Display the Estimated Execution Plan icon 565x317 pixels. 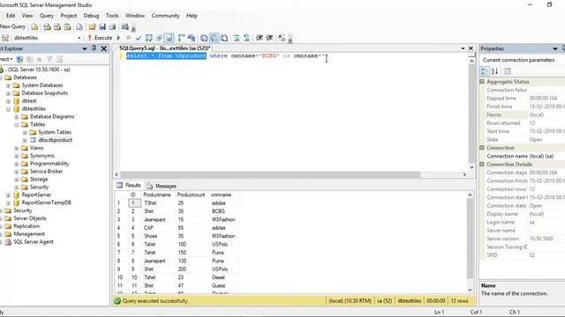click(148, 38)
